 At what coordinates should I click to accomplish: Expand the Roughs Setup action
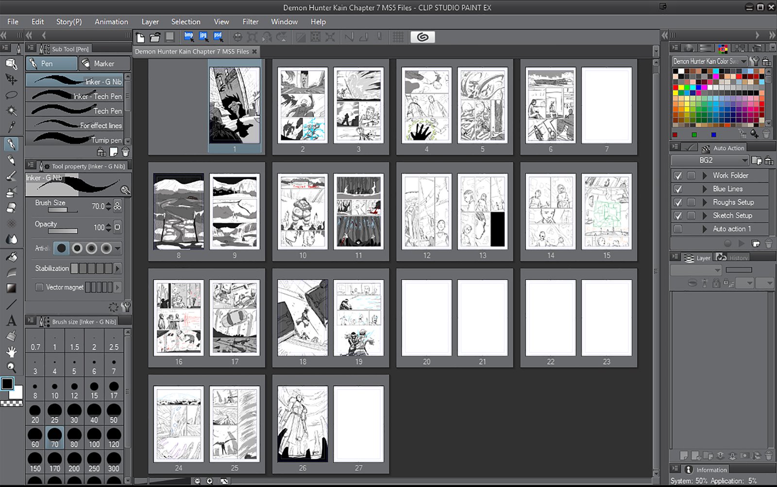(705, 202)
